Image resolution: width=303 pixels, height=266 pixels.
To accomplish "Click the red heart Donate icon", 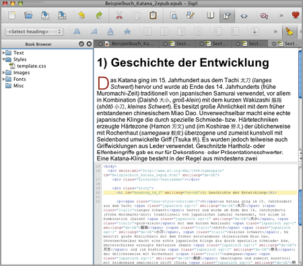I will (296, 15).
